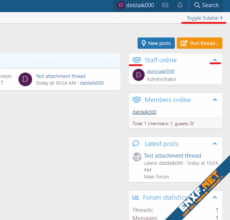This screenshot has height=220, width=230.
Task: Click the administrator avatar under Staff online
Action: [139, 75]
